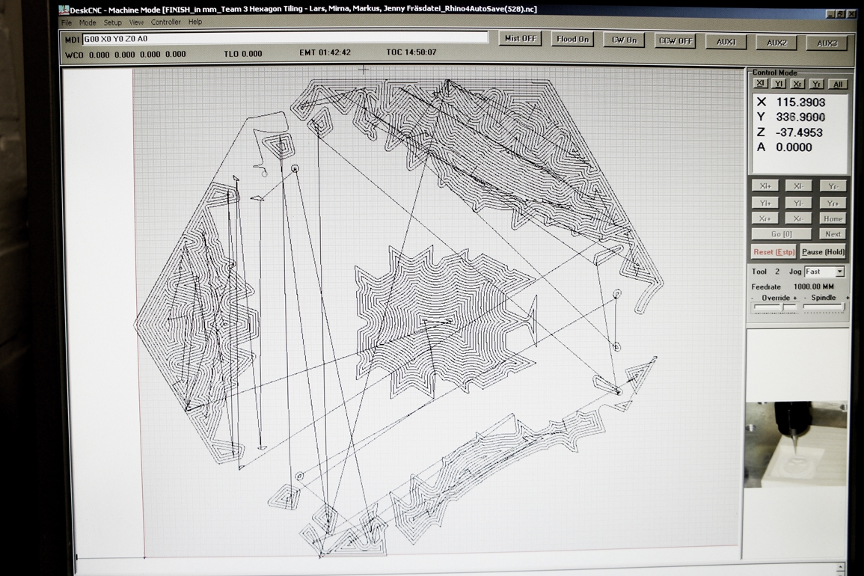Viewport: 864px width, 576px height.
Task: Jog with the Yl- button
Action: point(798,203)
